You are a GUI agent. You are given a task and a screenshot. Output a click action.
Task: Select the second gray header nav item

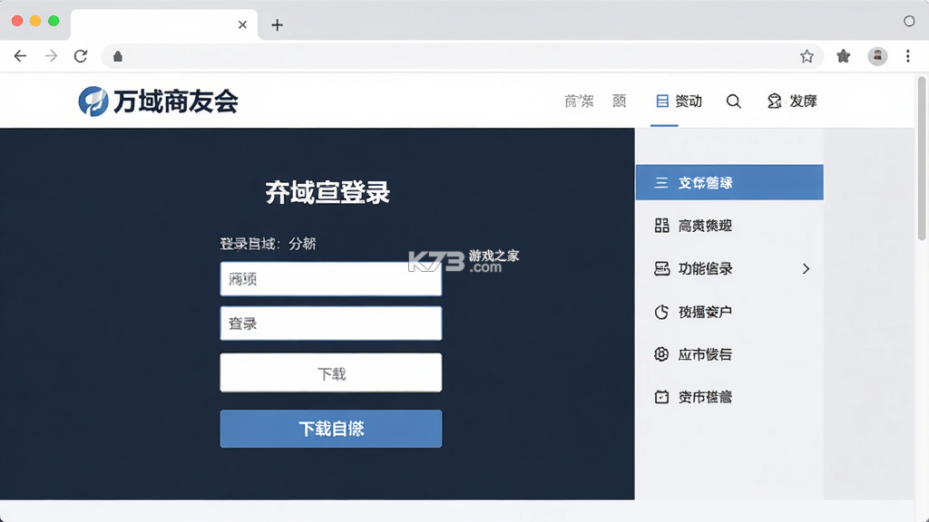tap(619, 101)
